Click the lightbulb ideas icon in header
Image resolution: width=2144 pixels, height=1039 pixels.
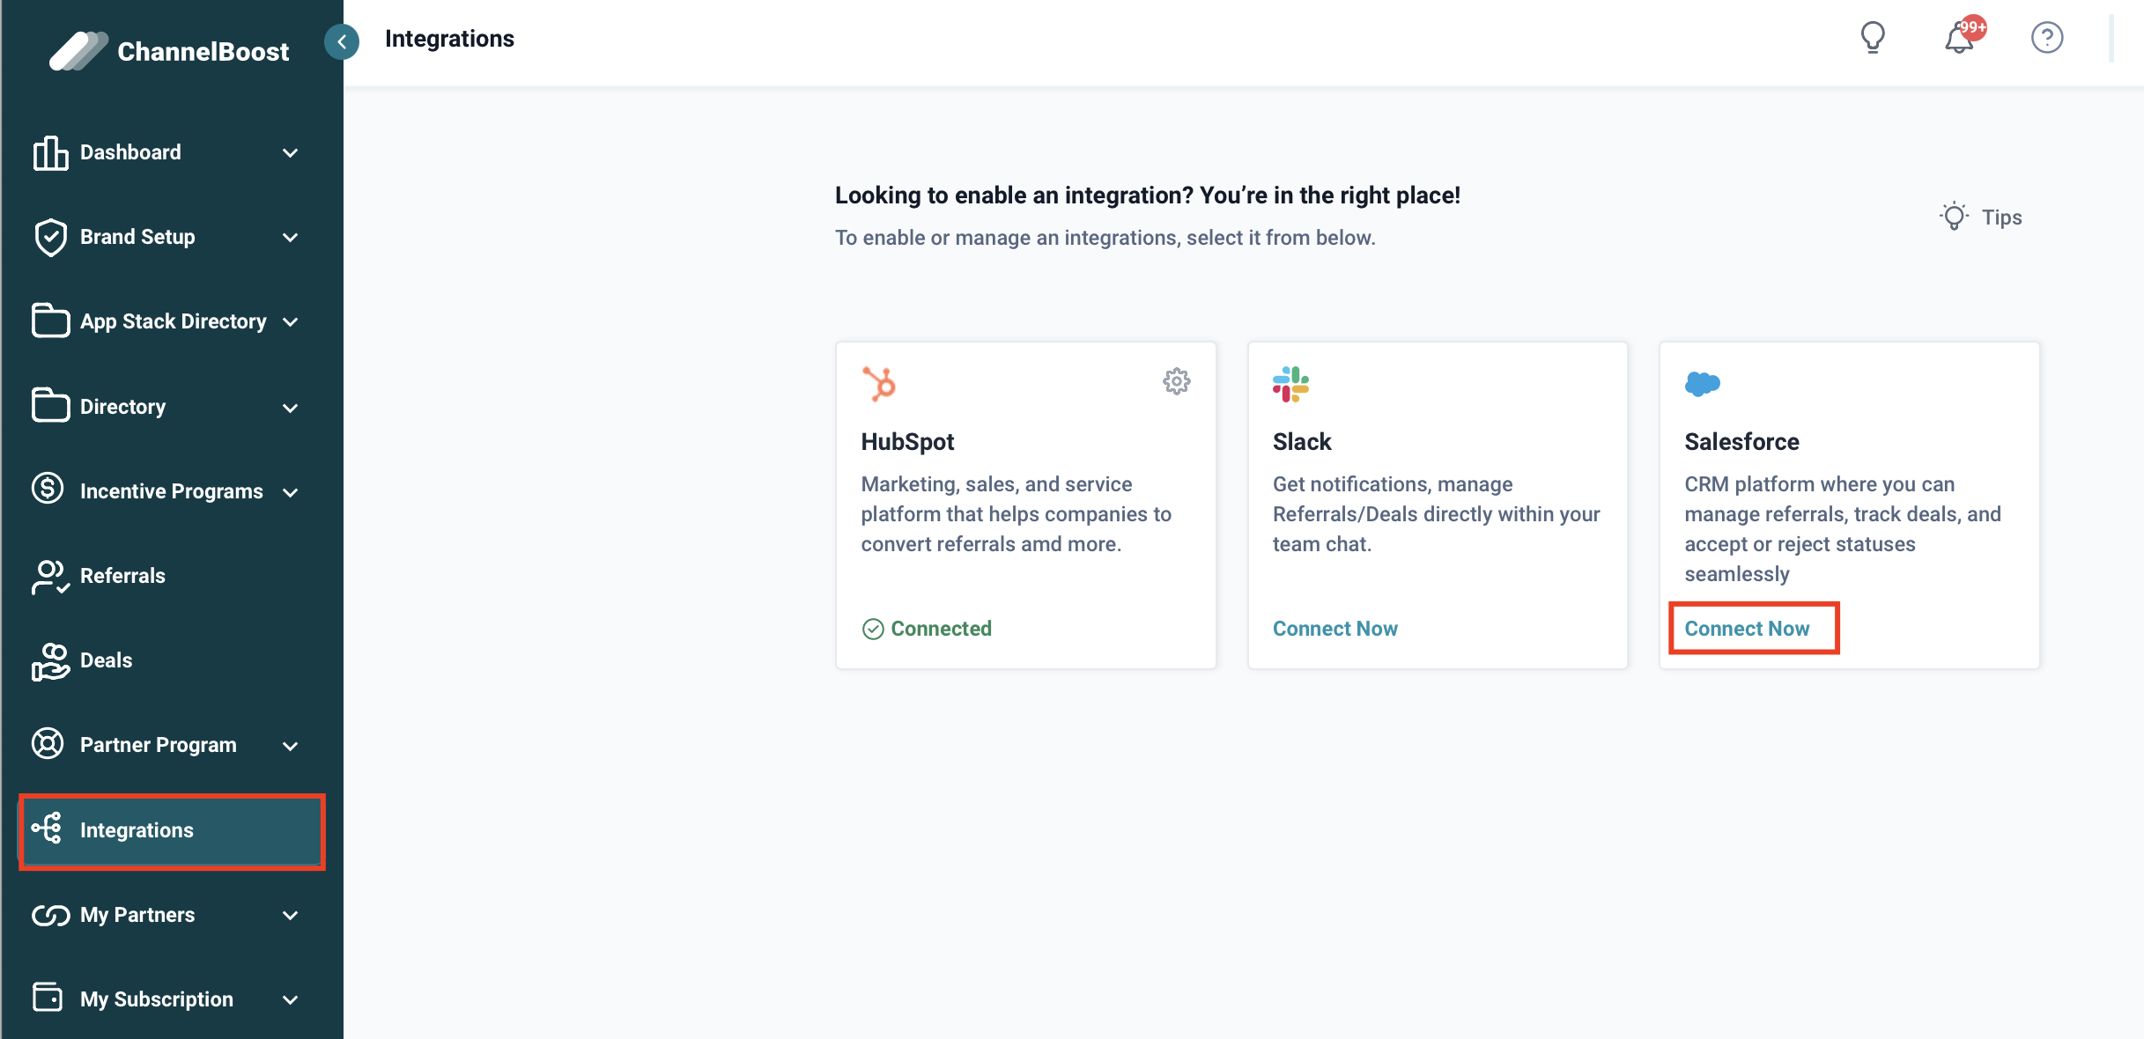(x=1872, y=38)
